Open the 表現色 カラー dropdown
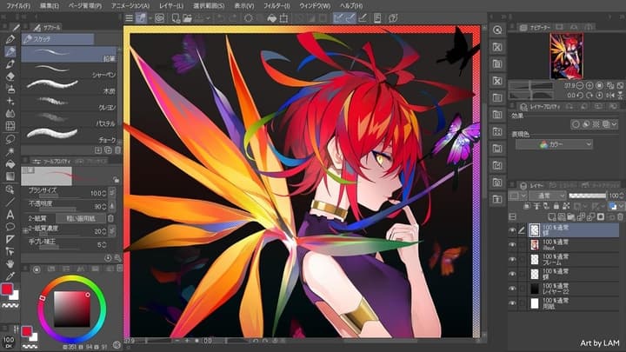 554,144
